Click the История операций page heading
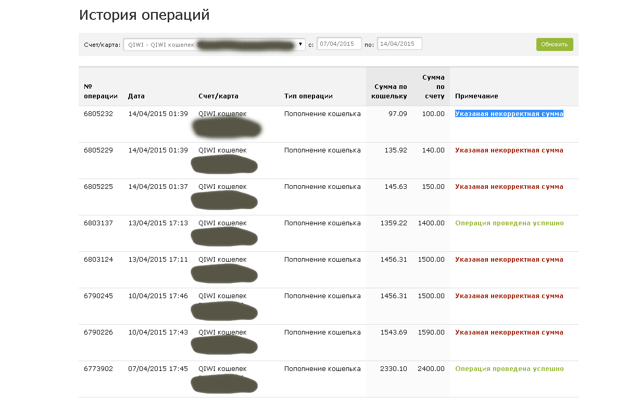628x410 pixels. 144,15
